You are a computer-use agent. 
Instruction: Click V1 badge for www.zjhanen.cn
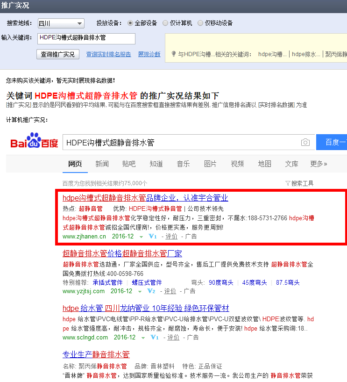[x=153, y=236]
